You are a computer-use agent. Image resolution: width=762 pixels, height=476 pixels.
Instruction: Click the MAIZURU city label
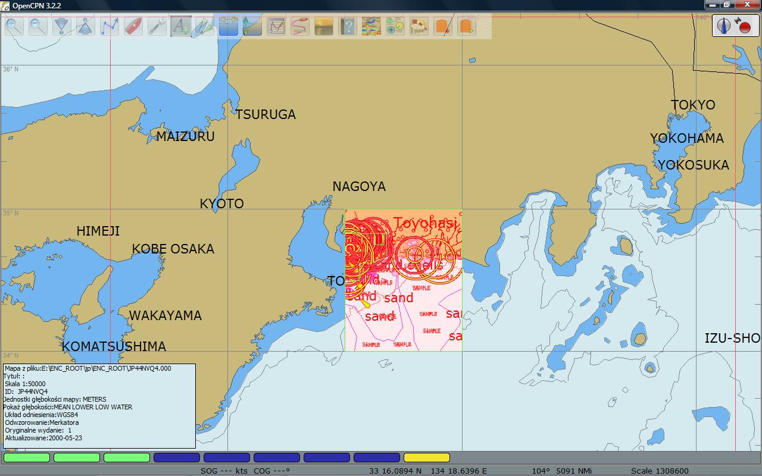(x=185, y=137)
